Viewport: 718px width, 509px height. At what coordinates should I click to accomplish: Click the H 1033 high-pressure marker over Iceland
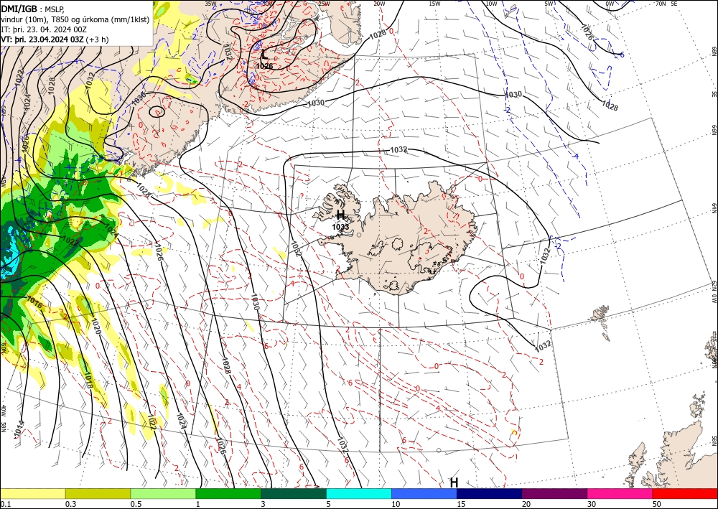click(340, 220)
